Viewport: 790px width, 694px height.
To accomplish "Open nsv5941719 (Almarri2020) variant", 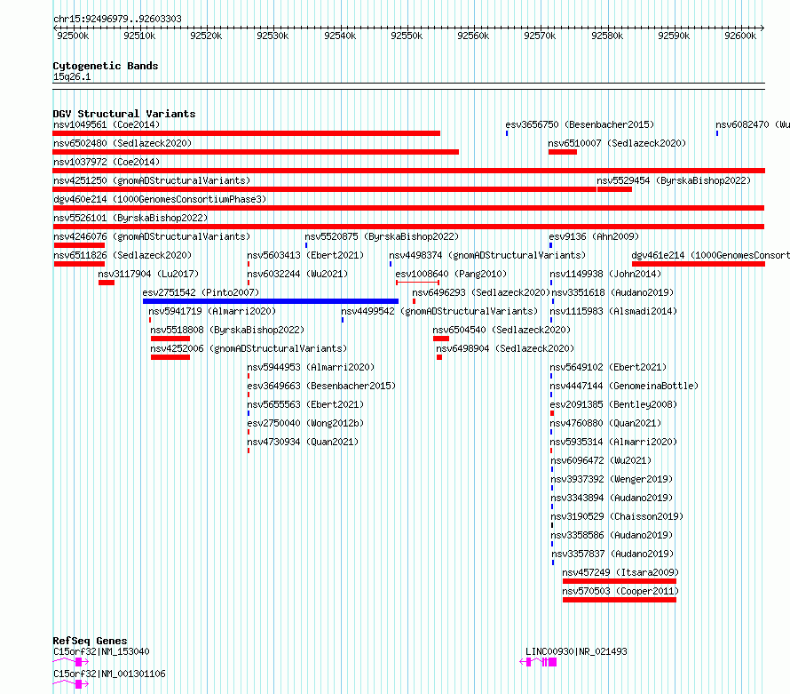I will point(212,311).
